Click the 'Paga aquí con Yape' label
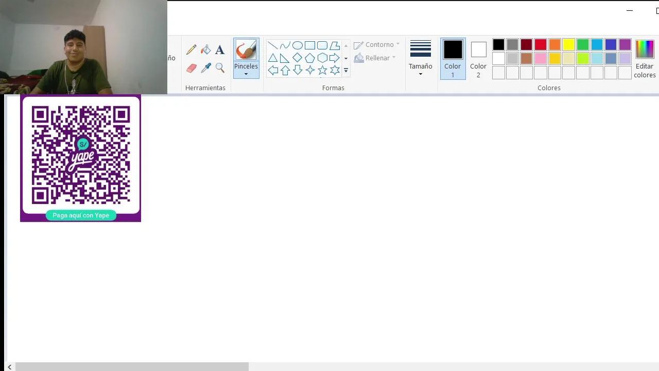Screen dimensions: 659x371 click(81, 215)
